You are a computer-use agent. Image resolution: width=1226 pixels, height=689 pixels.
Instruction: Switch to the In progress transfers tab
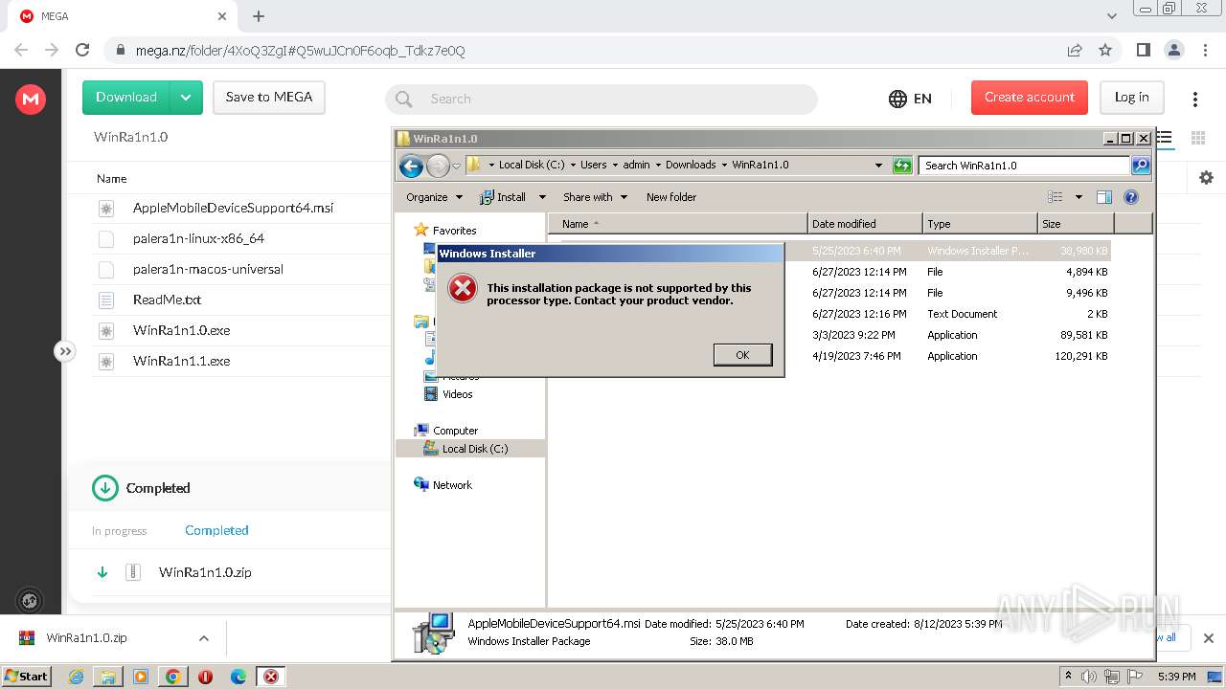pos(120,531)
